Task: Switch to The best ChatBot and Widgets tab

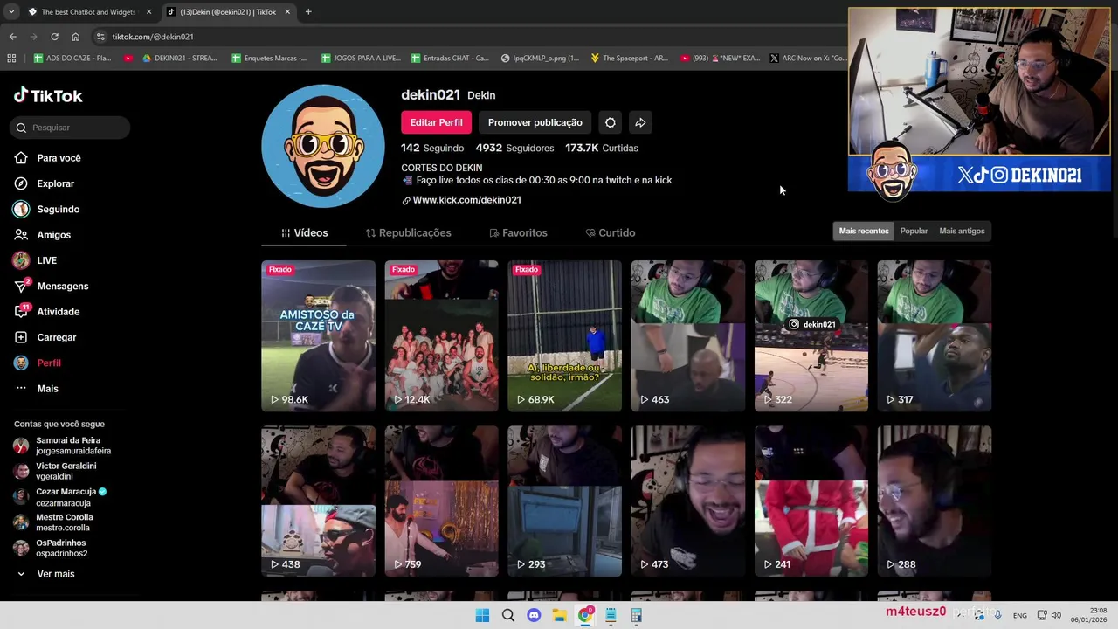Action: click(89, 12)
